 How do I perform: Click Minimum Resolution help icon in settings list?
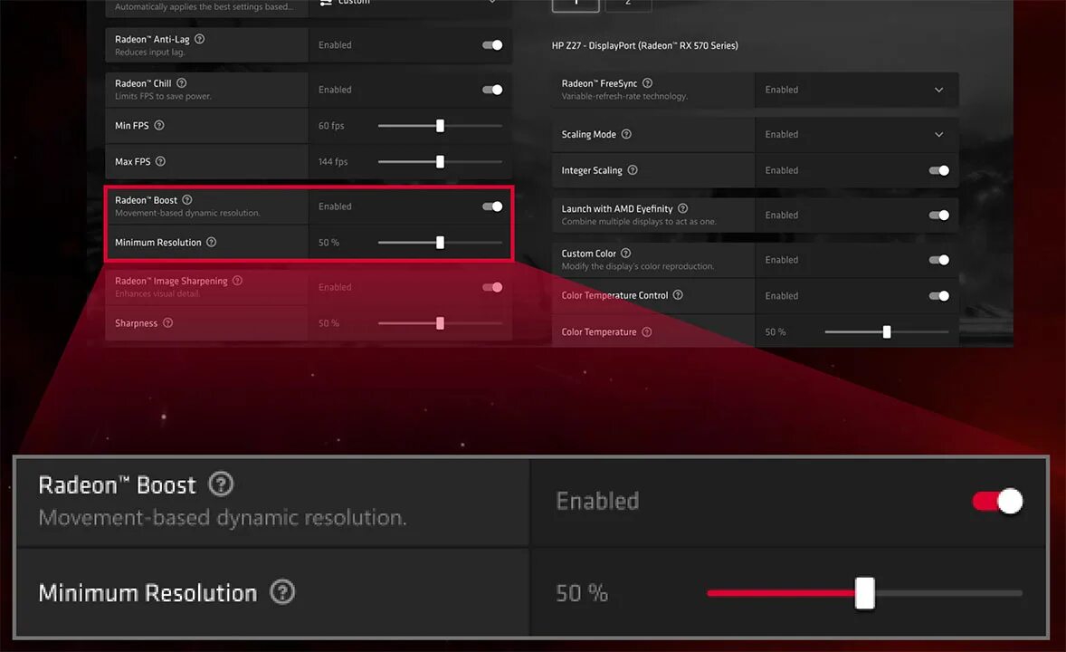(212, 242)
